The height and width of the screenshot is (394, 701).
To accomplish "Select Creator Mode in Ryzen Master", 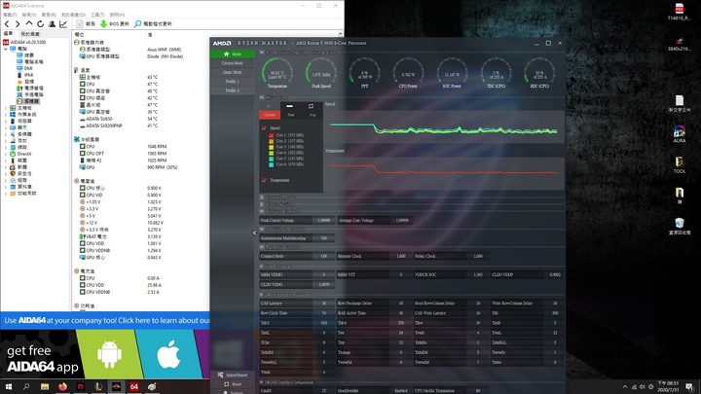I will coord(233,63).
